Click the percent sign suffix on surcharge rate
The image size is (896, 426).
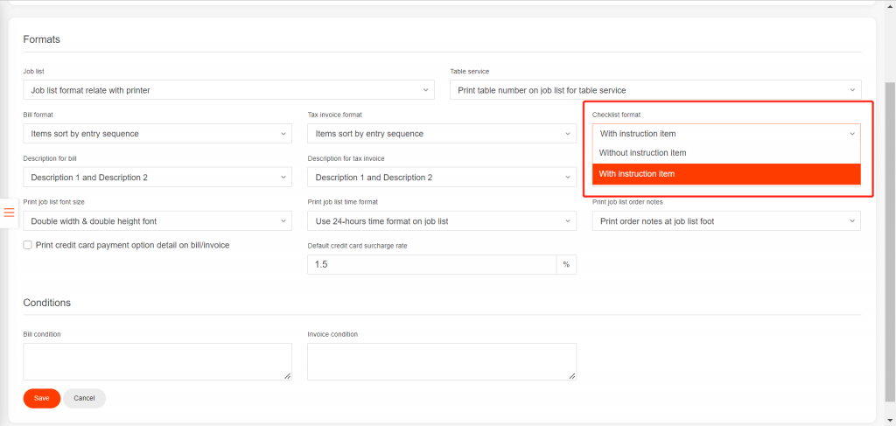tap(566, 264)
